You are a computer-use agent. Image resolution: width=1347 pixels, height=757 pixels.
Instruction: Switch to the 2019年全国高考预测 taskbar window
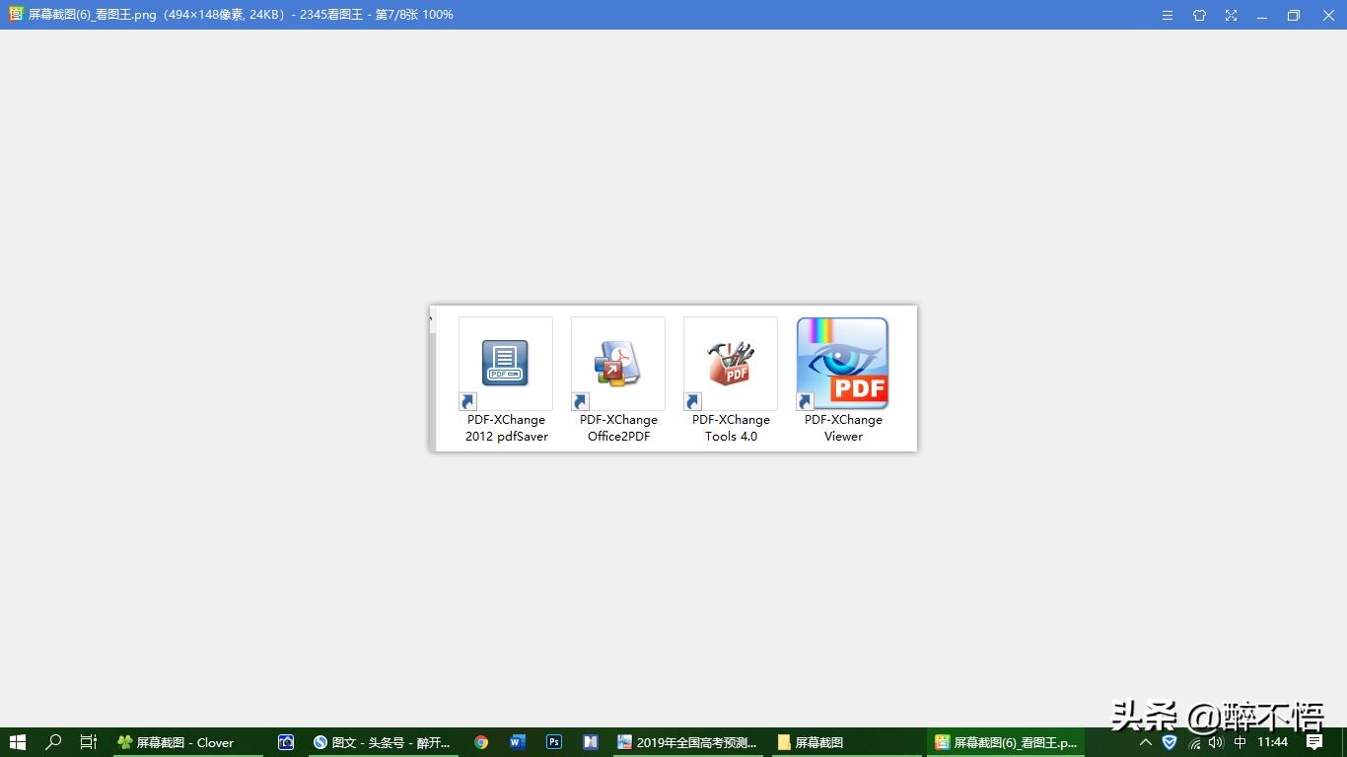688,742
